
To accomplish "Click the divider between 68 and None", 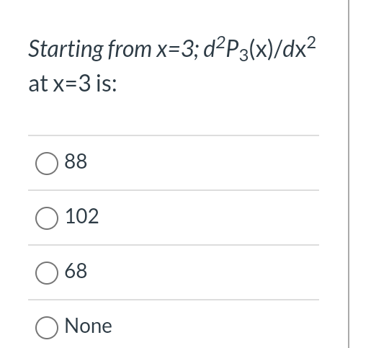I will pyautogui.click(x=174, y=300).
